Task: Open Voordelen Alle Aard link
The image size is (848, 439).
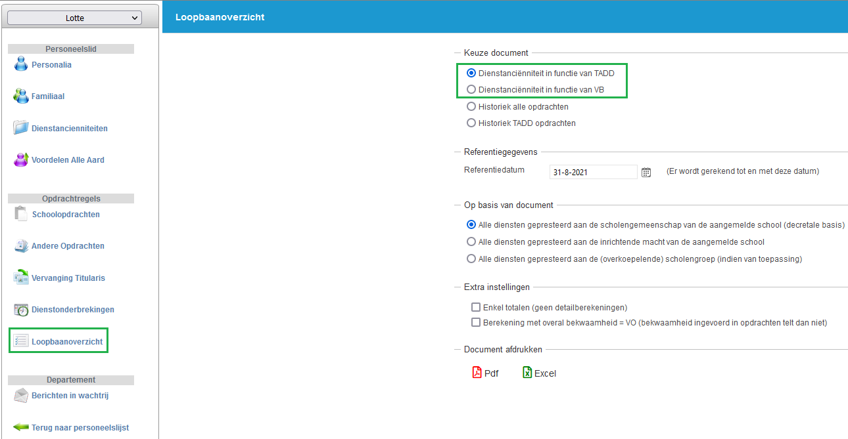Action: coord(68,160)
